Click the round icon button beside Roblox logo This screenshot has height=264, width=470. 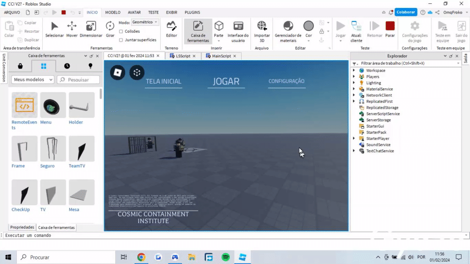[137, 72]
